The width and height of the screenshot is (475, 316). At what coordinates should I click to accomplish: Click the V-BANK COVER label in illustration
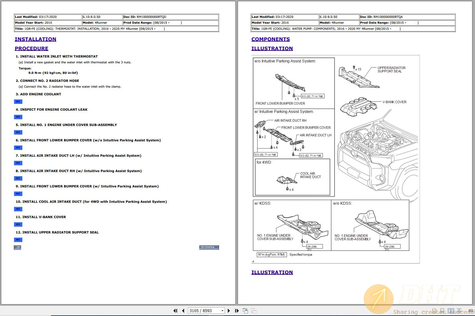click(x=394, y=102)
